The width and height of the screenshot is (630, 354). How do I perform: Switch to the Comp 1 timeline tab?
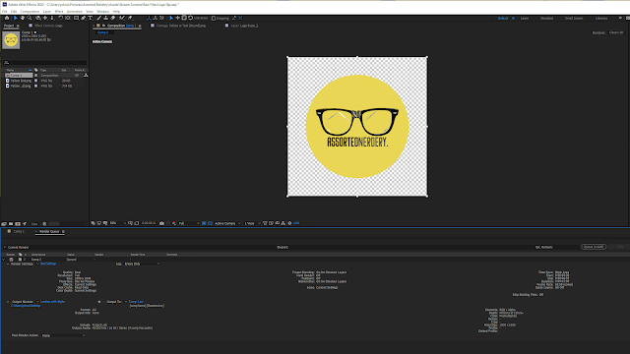tap(19, 232)
